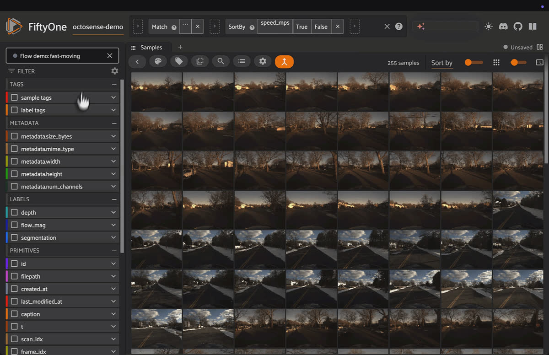The image size is (549, 355).
Task: Open patches view button
Action: pos(200,61)
